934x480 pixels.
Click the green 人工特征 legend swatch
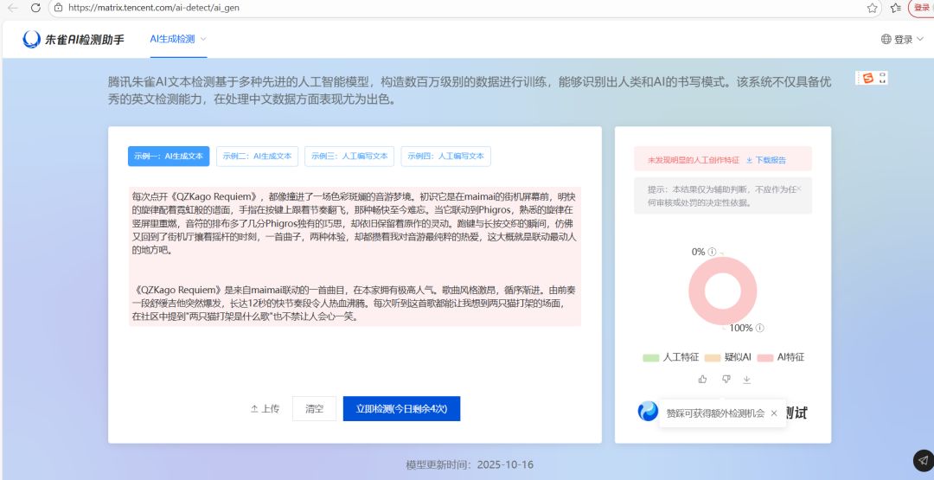[651, 358]
